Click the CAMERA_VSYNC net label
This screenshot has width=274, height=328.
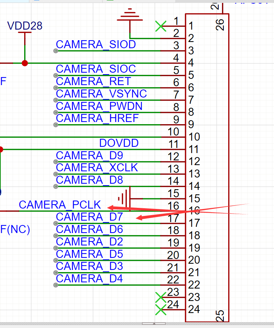(x=101, y=94)
